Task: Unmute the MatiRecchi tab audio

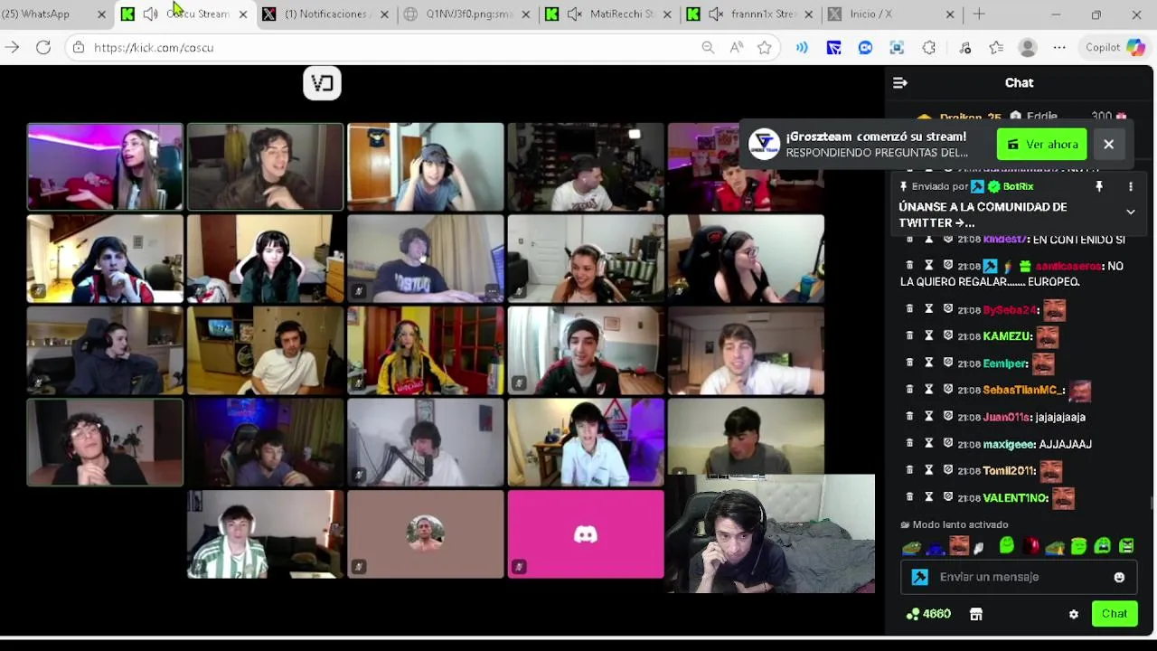Action: tap(574, 14)
